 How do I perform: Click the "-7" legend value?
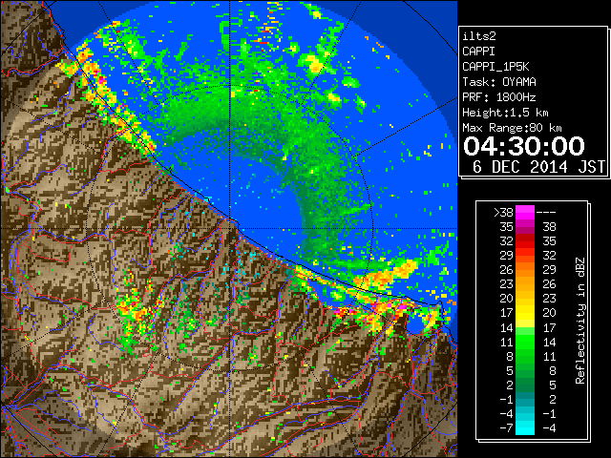click(506, 428)
